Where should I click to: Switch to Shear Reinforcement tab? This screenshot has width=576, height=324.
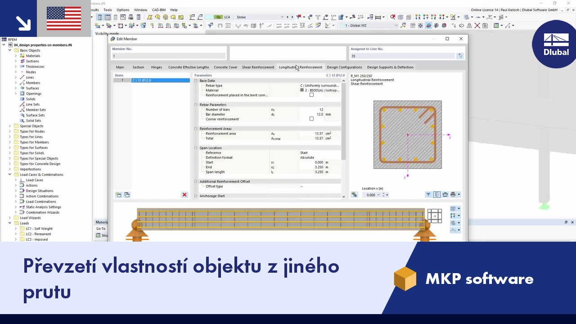point(258,67)
